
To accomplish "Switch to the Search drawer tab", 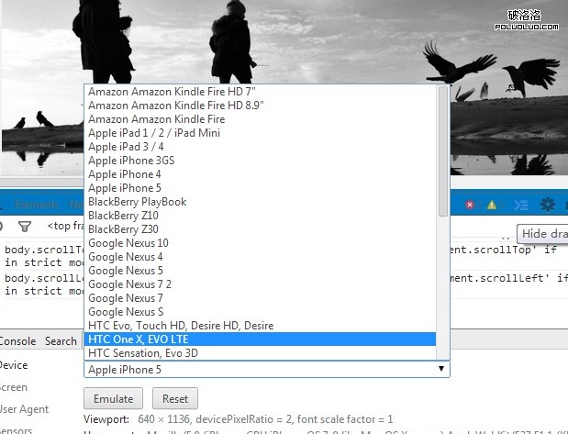I will pyautogui.click(x=61, y=341).
